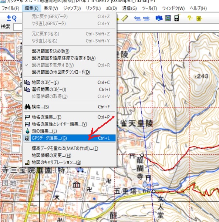The image size is (219, 222).
Task: Choose 位置情報の取得(D) menu item
Action: [x=70, y=97]
